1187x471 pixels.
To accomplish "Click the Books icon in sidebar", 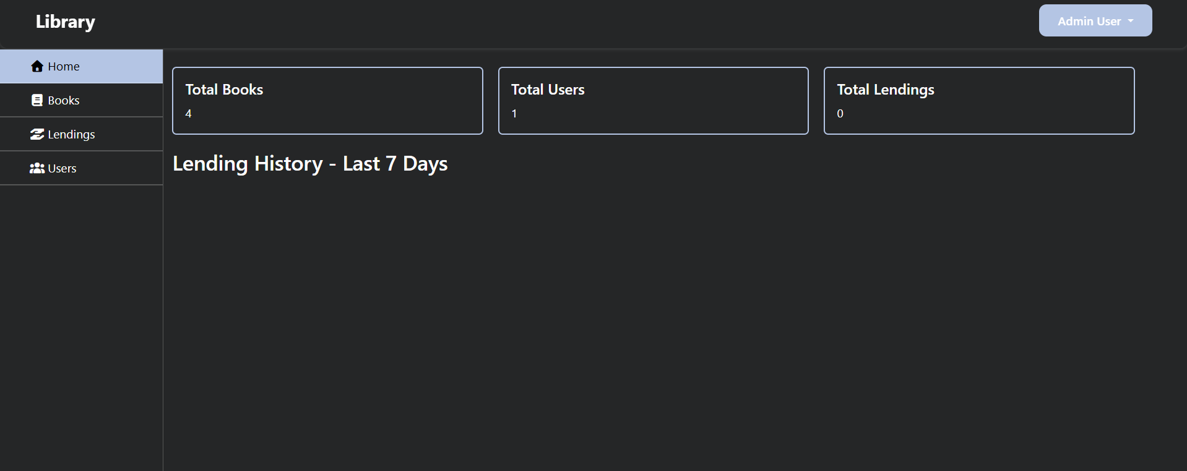I will [37, 100].
